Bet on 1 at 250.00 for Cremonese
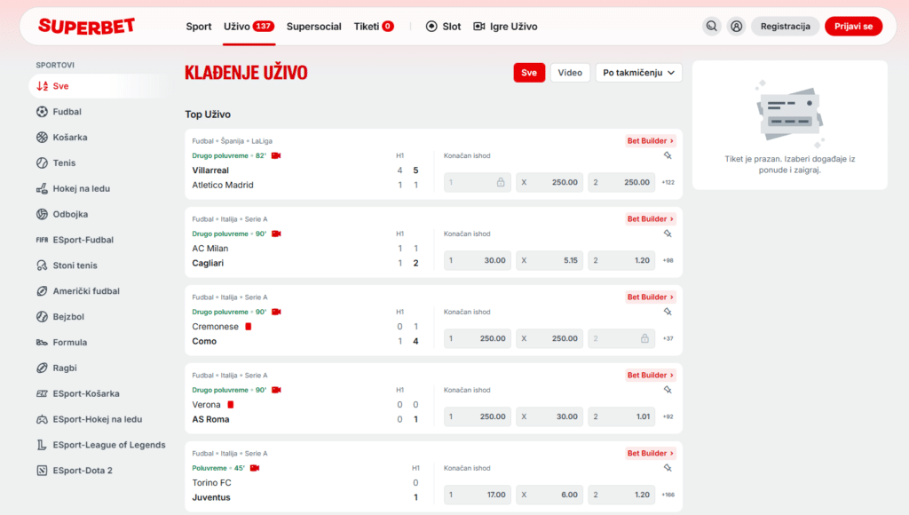This screenshot has width=909, height=515. tap(478, 338)
